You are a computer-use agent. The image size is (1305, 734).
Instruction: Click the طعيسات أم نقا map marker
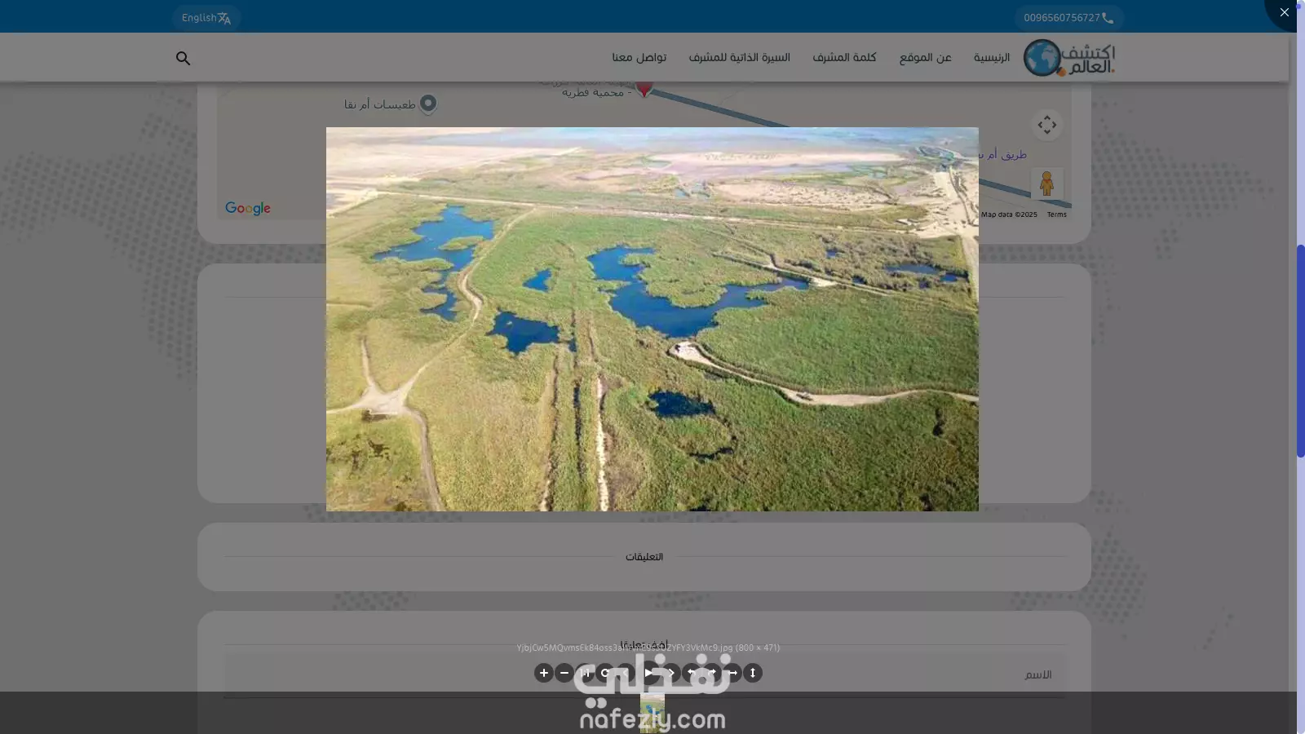pyautogui.click(x=428, y=104)
